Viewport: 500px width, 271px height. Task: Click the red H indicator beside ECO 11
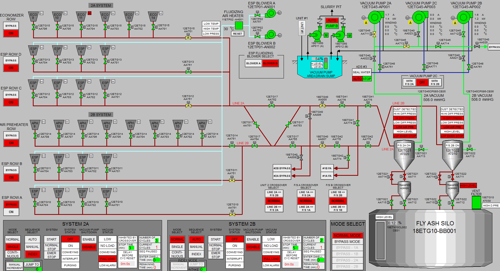coord(90,13)
